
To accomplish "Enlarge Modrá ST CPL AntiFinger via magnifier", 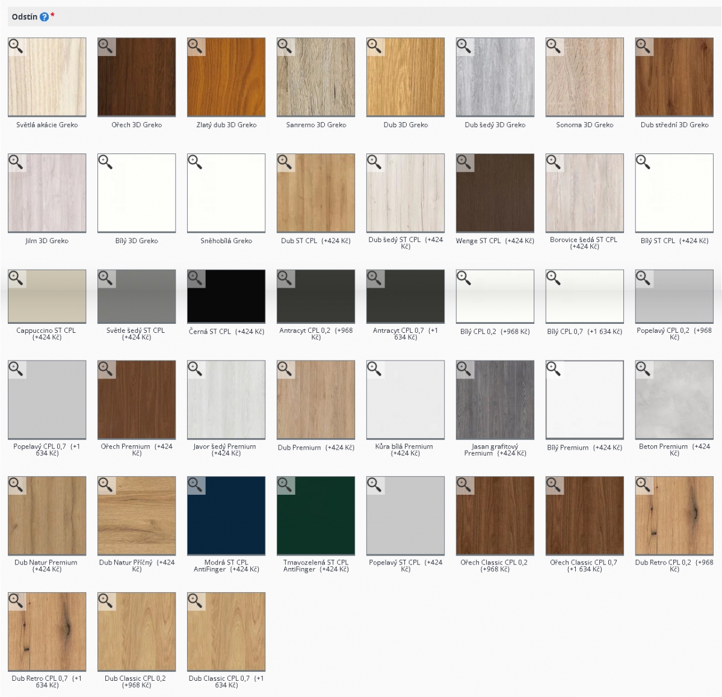I will [196, 485].
